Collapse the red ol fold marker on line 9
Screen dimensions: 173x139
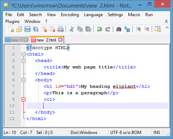[x=23, y=100]
